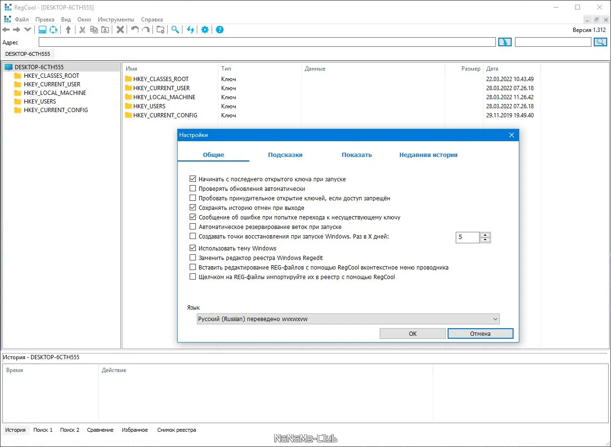The width and height of the screenshot is (611, 447).
Task: Click the Redo arrow icon
Action: click(x=146, y=30)
